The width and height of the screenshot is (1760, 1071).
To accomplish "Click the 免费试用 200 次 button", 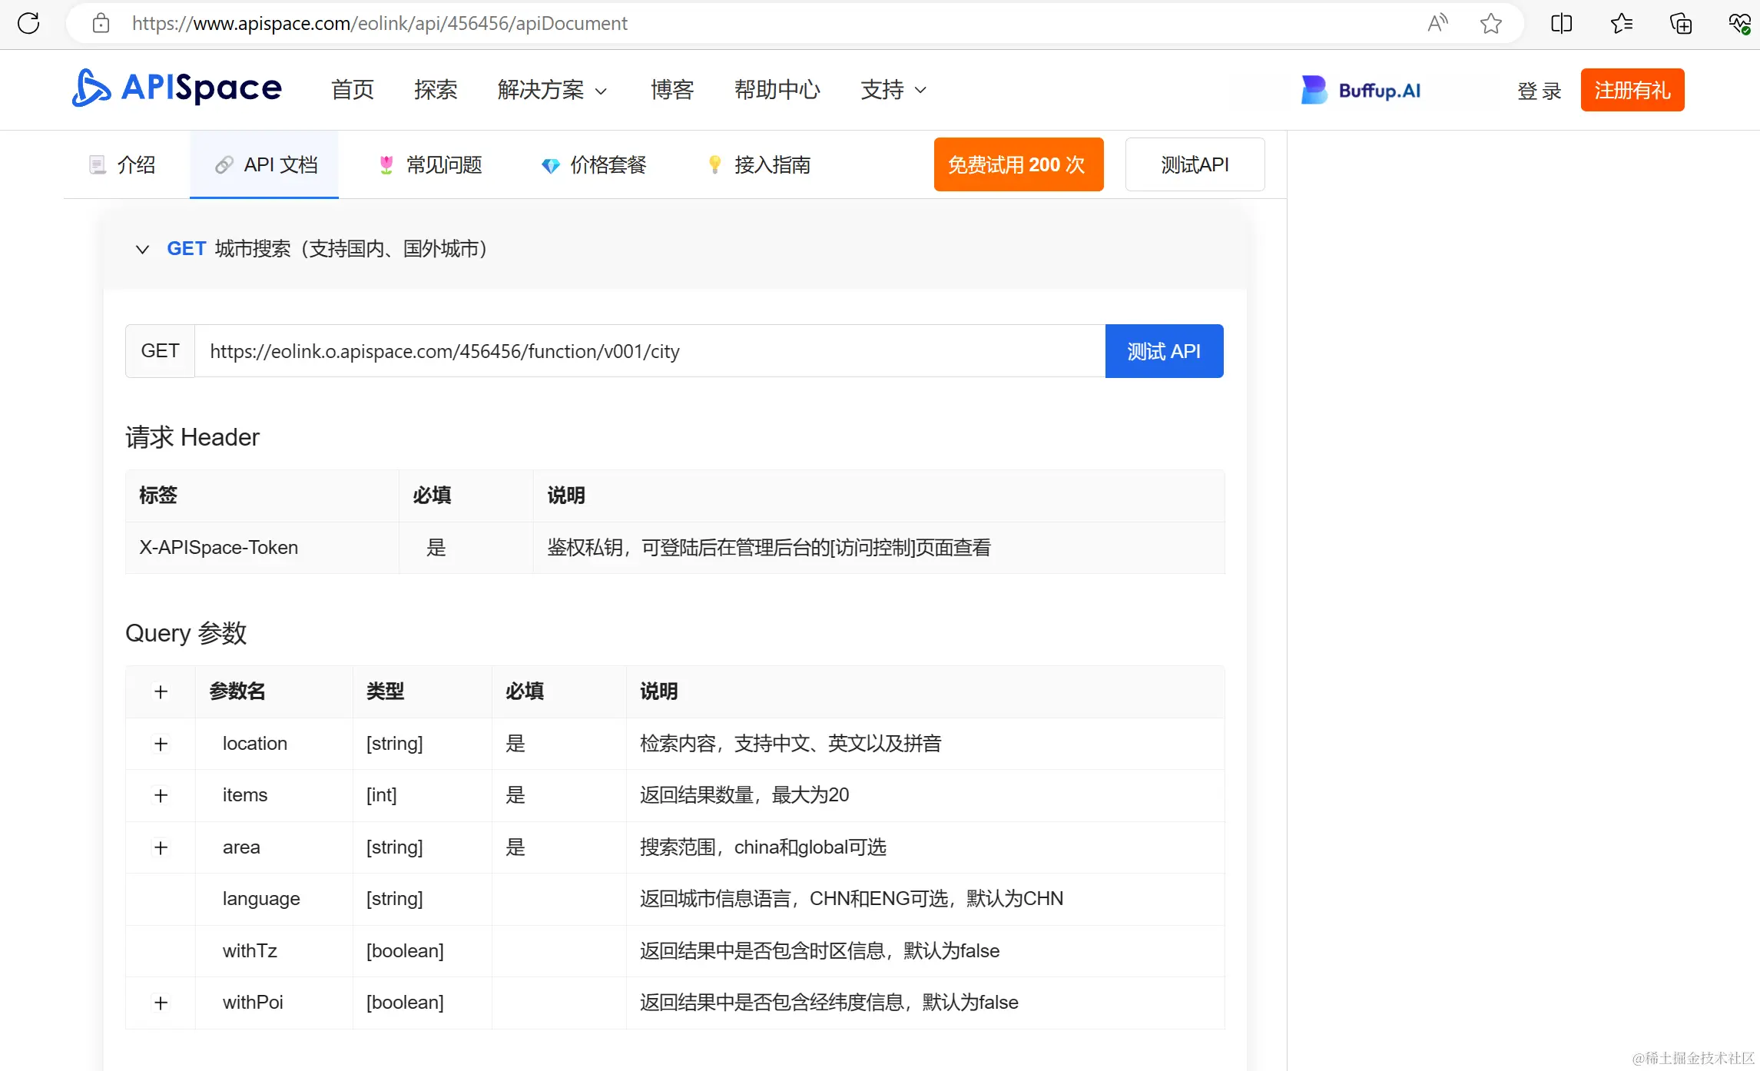I will click(x=1018, y=164).
